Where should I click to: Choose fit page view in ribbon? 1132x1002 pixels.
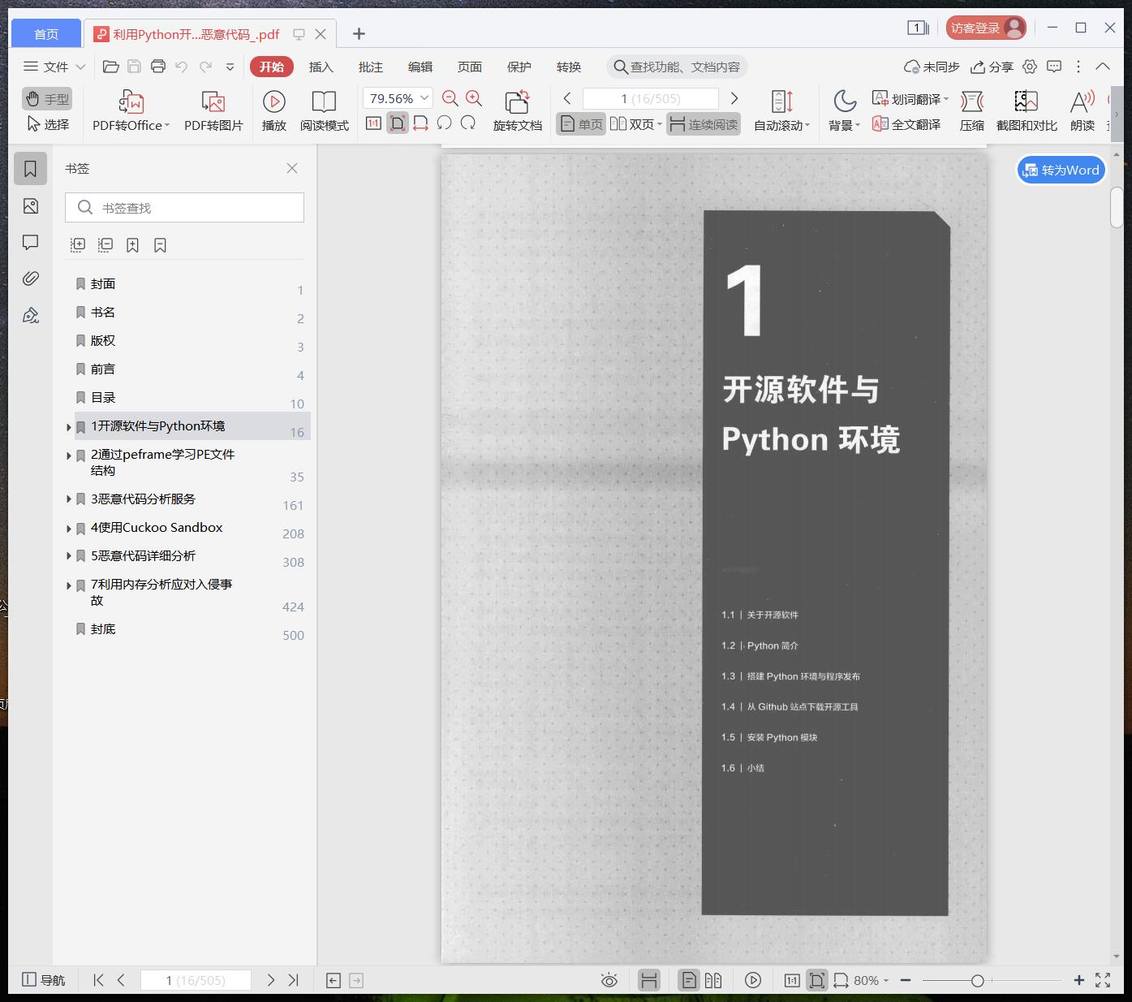point(398,123)
